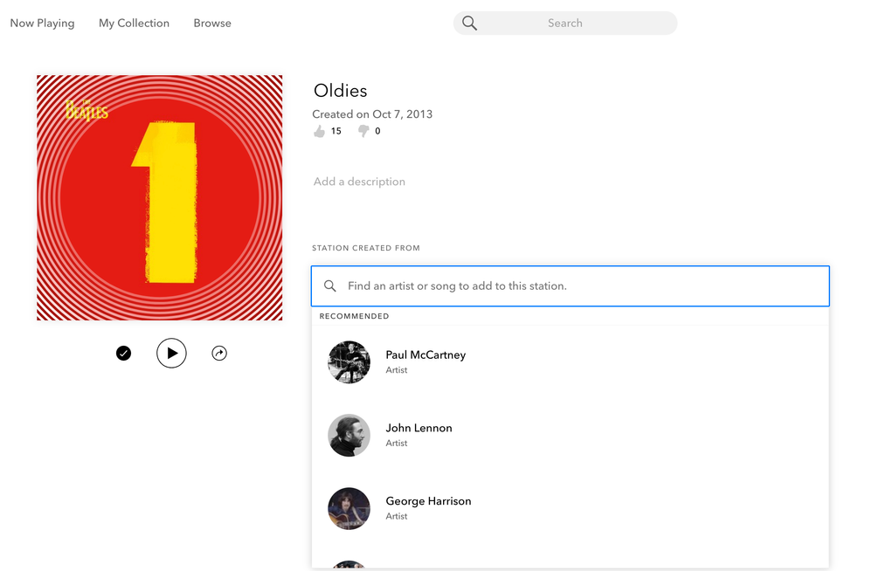Open the Now Playing tab
Viewport: 872px width, 571px height.
point(42,24)
